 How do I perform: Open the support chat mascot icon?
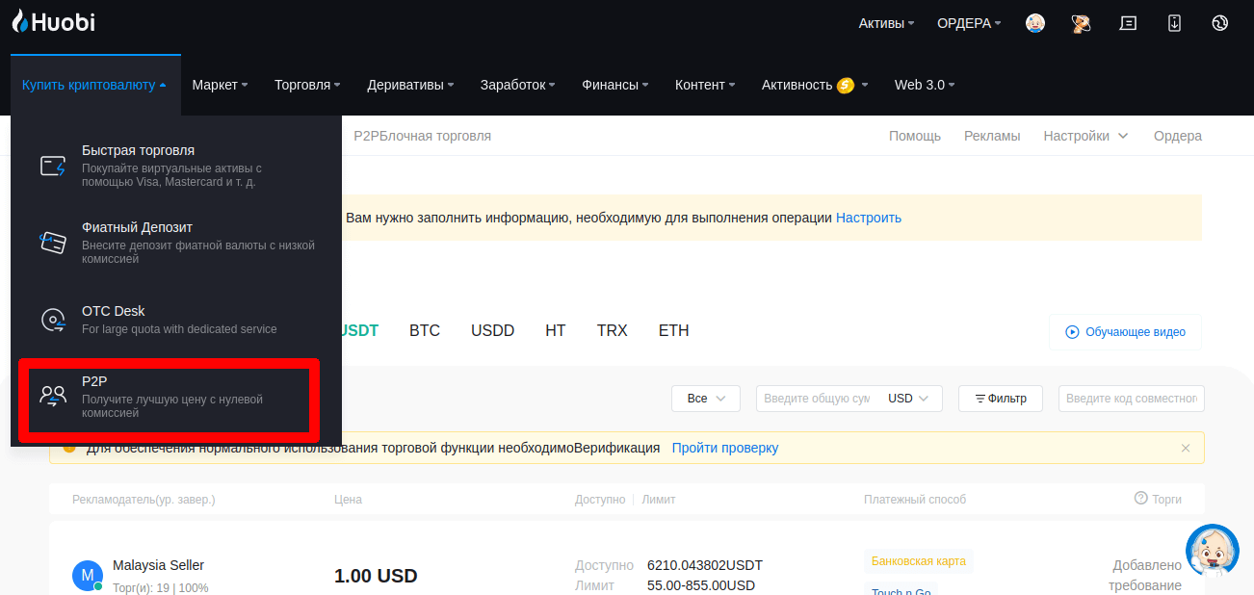click(1212, 551)
